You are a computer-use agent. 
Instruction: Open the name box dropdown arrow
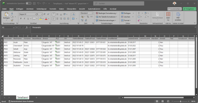pyautogui.click(x=14, y=28)
